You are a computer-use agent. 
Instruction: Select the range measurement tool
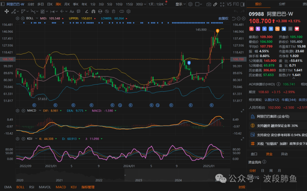52,12
